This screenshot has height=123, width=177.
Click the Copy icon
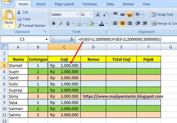click(x=19, y=19)
